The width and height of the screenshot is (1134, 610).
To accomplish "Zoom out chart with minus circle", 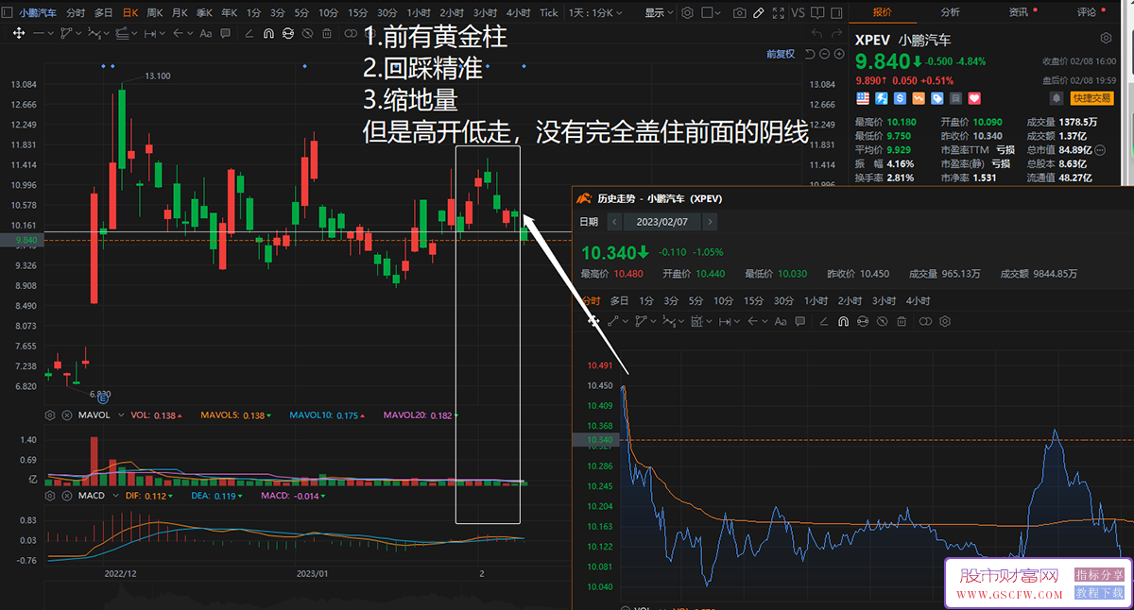I will (x=825, y=54).
